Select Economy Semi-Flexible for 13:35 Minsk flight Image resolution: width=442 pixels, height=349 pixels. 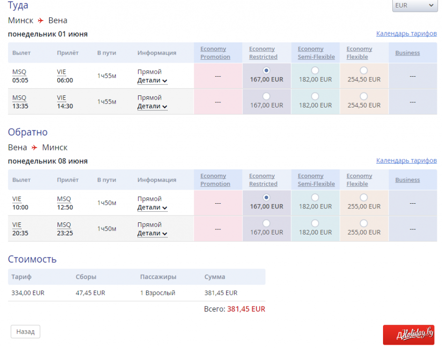pos(315,96)
